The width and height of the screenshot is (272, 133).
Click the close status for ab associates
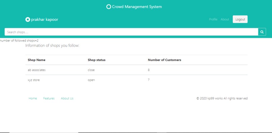(x=91, y=70)
